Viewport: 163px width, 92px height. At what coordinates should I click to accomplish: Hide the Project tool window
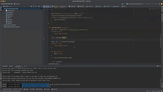pyautogui.click(x=41, y=6)
